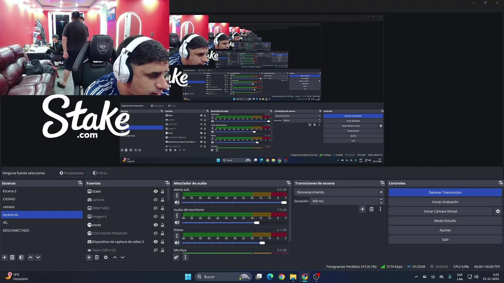
Task: Mute the follow channel
Action: [177, 243]
